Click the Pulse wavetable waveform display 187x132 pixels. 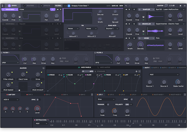click(x=31, y=17)
